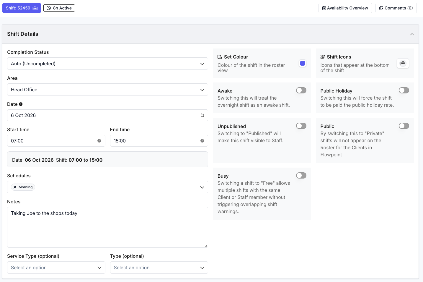Toggle the Public Holiday switch
This screenshot has width=423, height=282.
(x=404, y=90)
